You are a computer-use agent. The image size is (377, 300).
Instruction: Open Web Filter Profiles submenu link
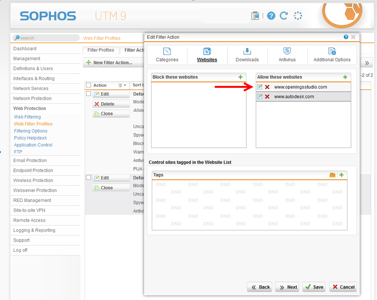[33, 124]
